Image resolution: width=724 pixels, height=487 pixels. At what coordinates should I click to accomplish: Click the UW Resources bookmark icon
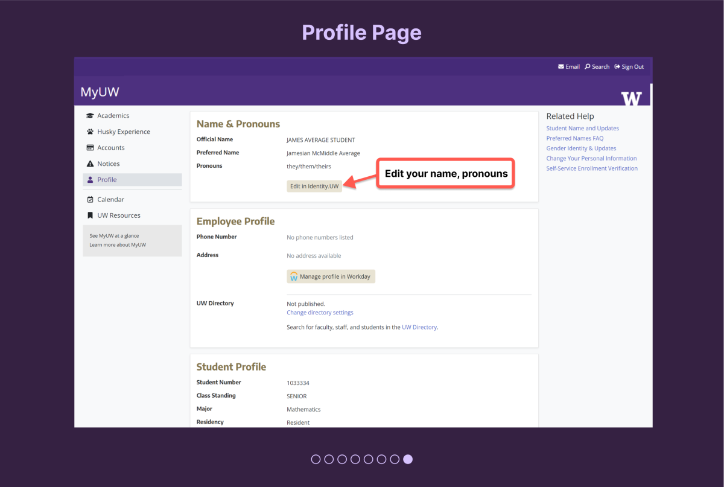pos(91,215)
